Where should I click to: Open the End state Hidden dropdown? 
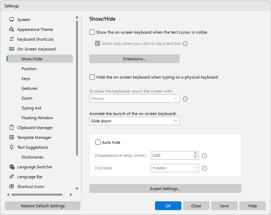coord(175,168)
